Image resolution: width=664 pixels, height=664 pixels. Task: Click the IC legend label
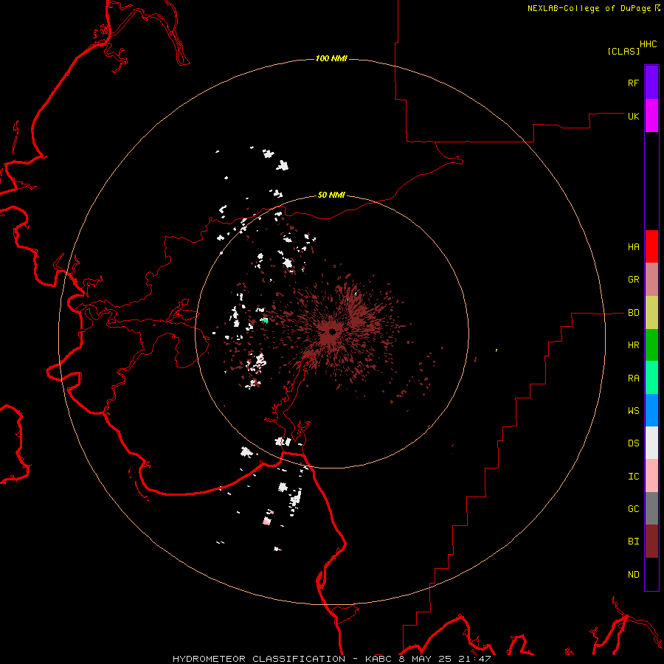pyautogui.click(x=633, y=477)
